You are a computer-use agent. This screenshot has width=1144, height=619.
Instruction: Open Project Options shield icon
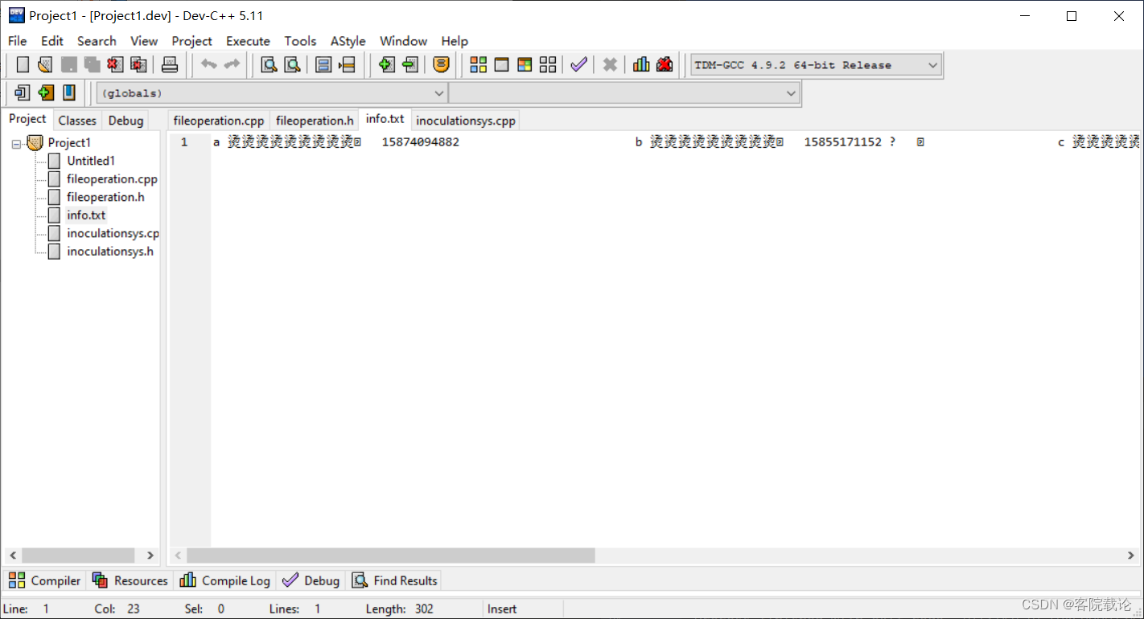click(x=441, y=64)
